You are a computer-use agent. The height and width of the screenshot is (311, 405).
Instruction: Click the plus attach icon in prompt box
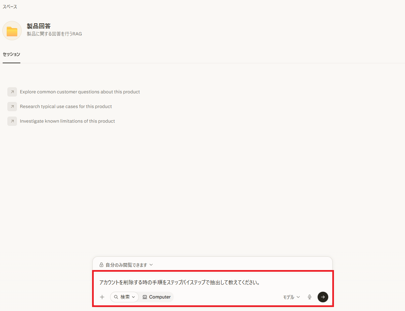102,297
